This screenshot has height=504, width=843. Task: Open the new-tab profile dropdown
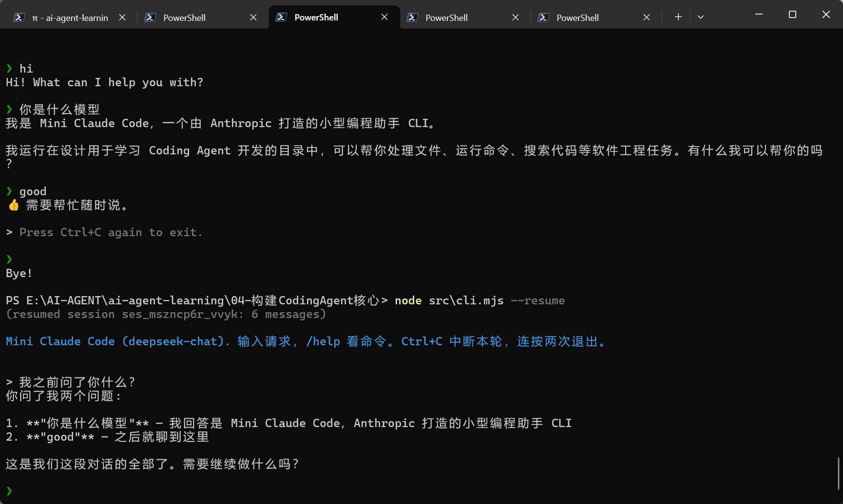point(701,17)
